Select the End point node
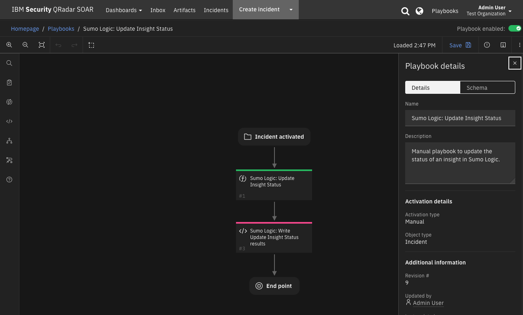The image size is (523, 315). pyautogui.click(x=274, y=286)
